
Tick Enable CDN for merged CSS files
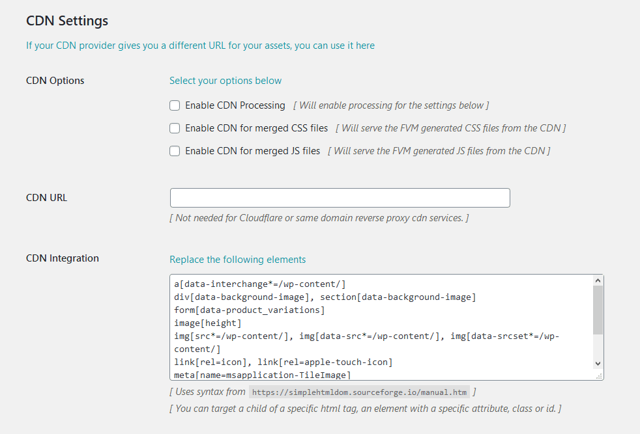(175, 128)
